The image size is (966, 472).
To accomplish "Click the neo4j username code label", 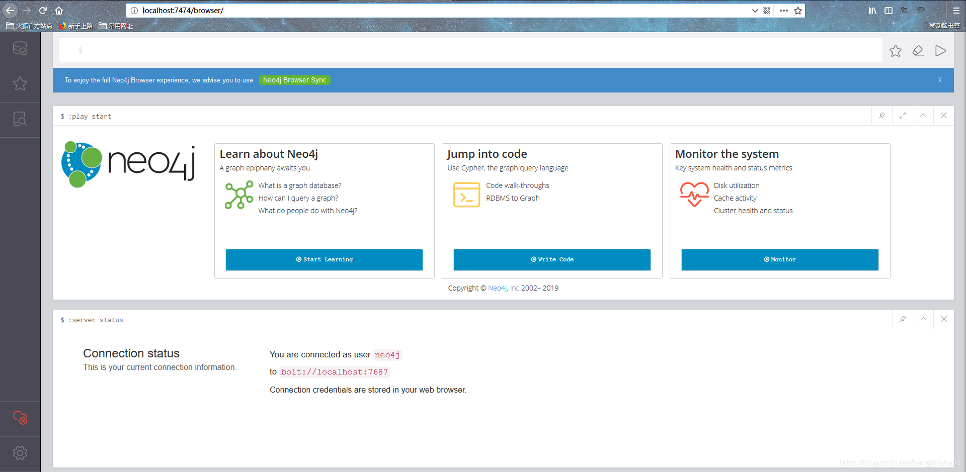I will tap(387, 355).
